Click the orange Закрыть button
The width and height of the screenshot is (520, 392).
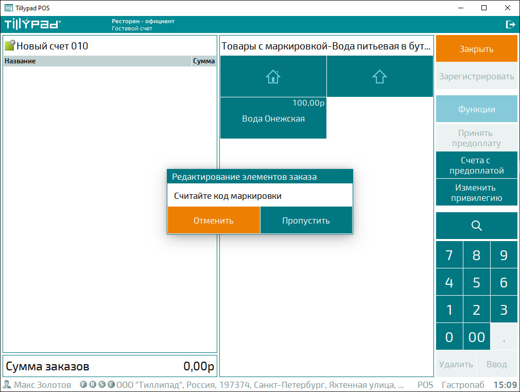(477, 49)
